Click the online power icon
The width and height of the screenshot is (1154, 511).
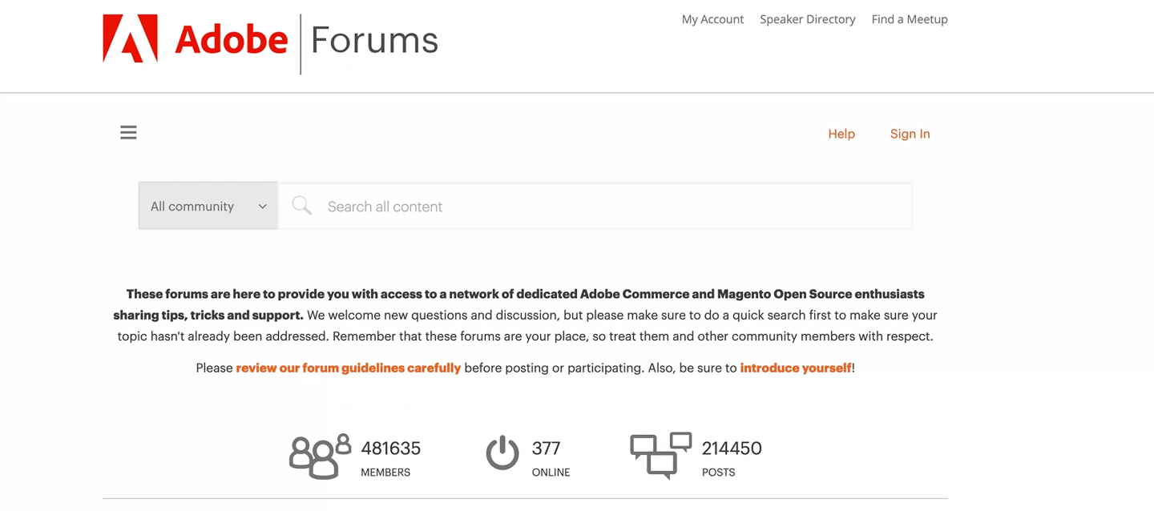502,453
